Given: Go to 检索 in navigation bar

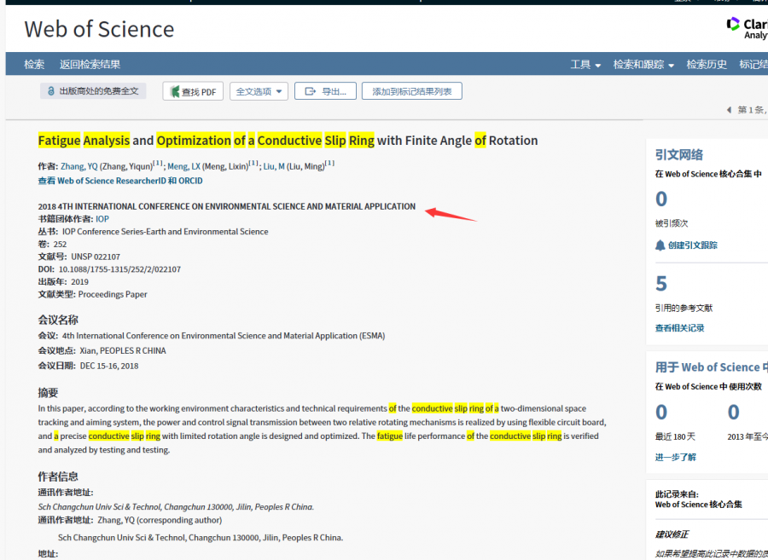Looking at the screenshot, I should pos(34,65).
